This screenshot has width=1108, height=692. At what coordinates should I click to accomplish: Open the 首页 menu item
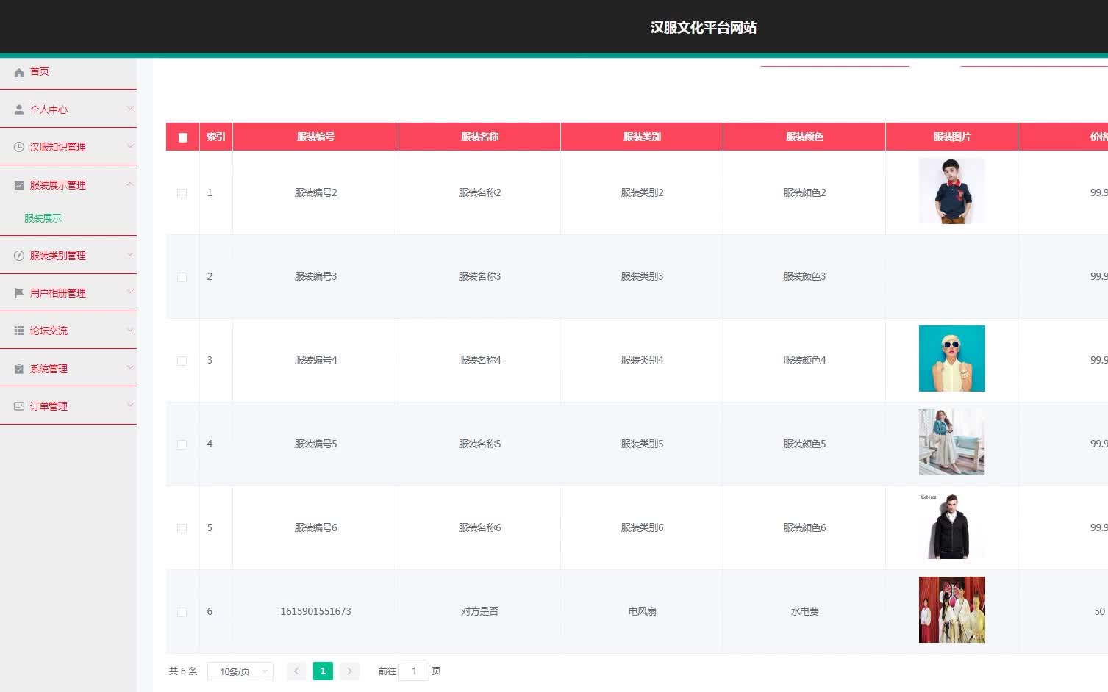click(68, 71)
